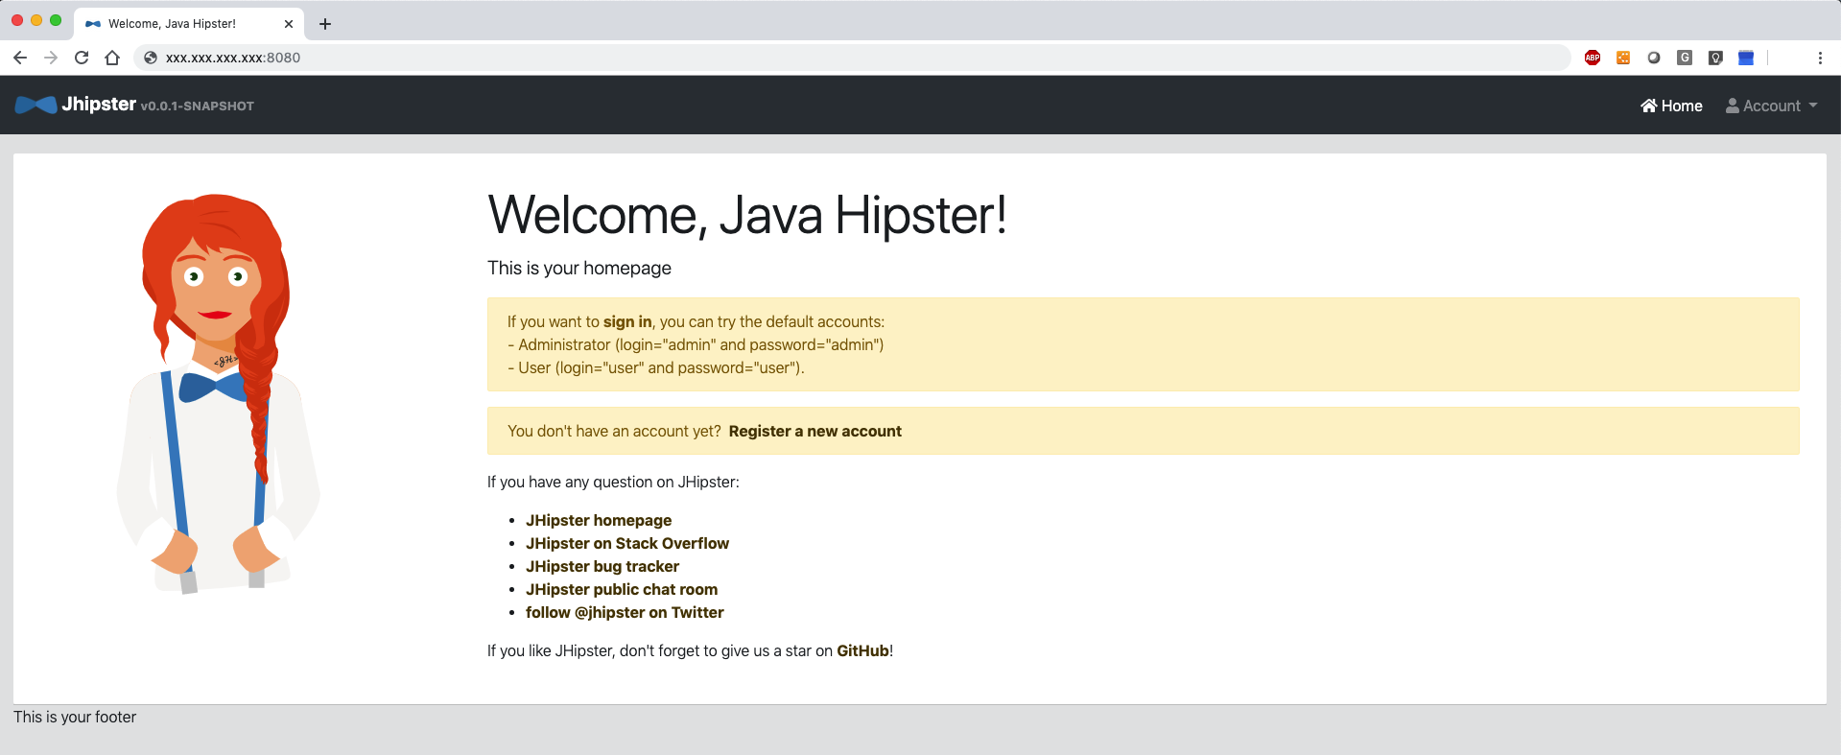Click the round gray extension icon
Image resolution: width=1841 pixels, height=755 pixels.
(x=1654, y=58)
